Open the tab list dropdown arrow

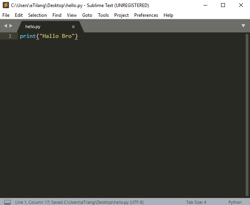click(243, 26)
